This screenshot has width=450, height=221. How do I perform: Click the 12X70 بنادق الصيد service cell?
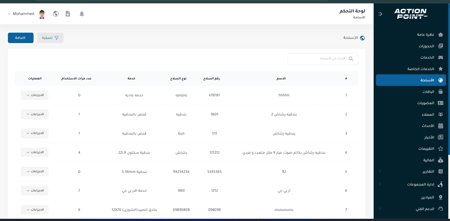[x=134, y=210]
